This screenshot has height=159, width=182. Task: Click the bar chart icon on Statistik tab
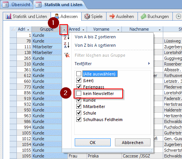pos(8,16)
